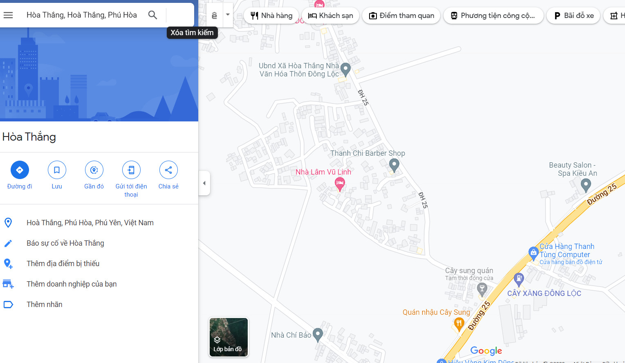The image size is (625, 363).
Task: Find places with Gần đó icon
Action: 94,170
